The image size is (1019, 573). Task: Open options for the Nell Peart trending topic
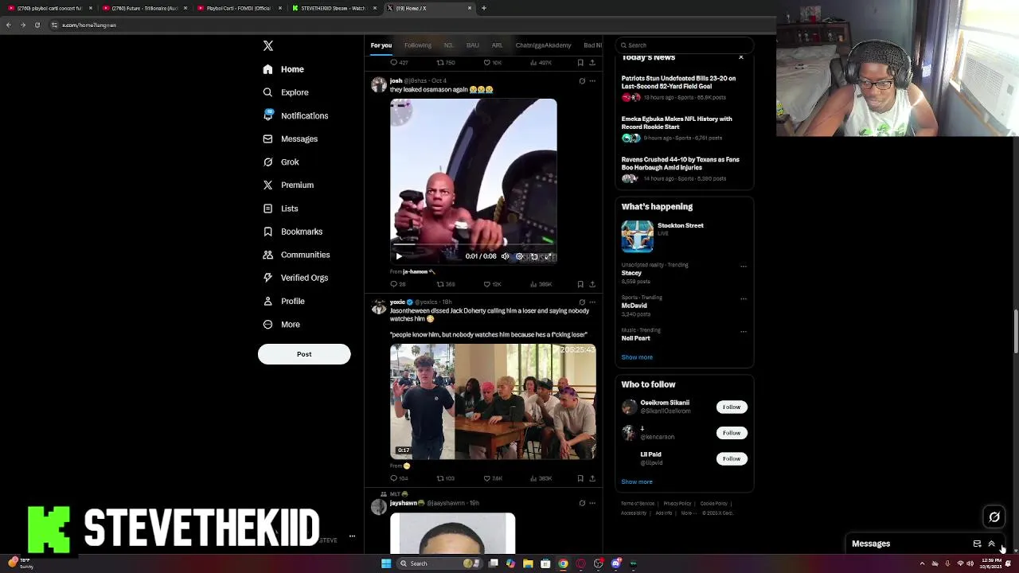[744, 332]
